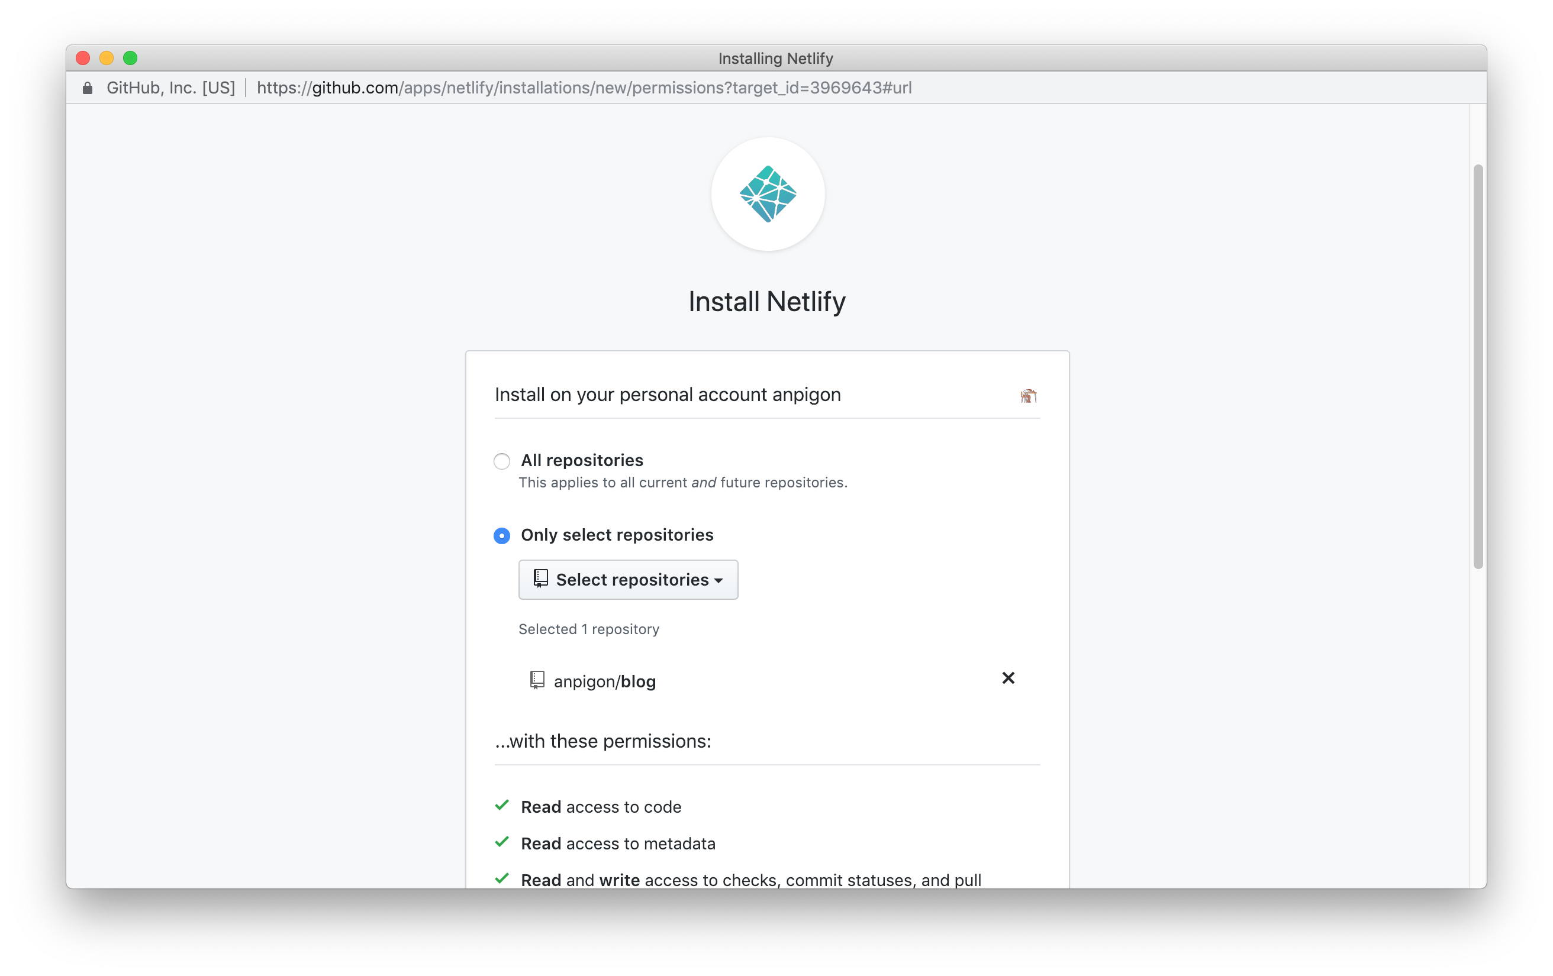
Task: Click green checkmark beside Read access to code
Action: click(502, 806)
